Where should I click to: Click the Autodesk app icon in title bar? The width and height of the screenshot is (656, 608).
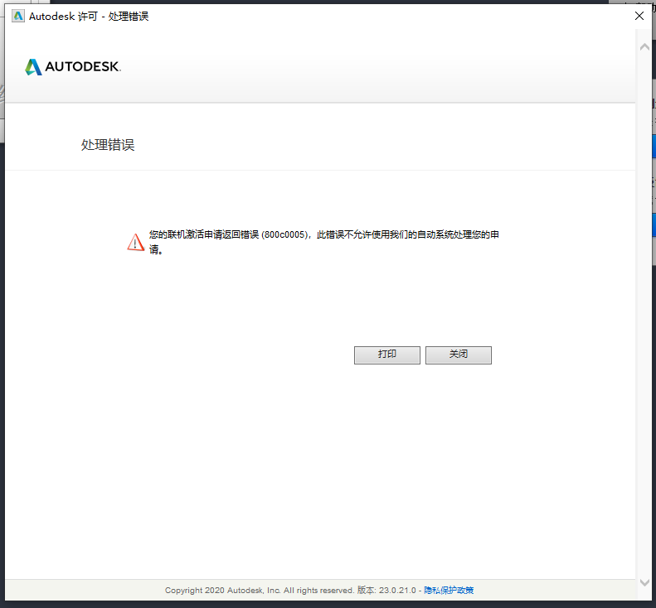coord(18,16)
